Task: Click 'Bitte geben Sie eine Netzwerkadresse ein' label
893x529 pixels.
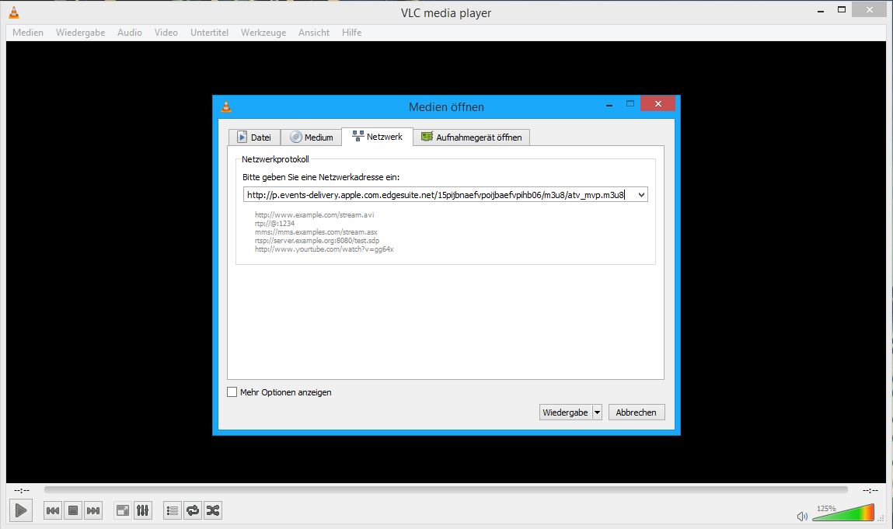Action: [x=321, y=177]
